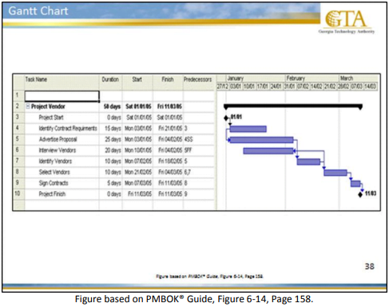This screenshot has height=307, width=389.
Task: Collapse the Project Vendor summary task
Action: [x=27, y=106]
